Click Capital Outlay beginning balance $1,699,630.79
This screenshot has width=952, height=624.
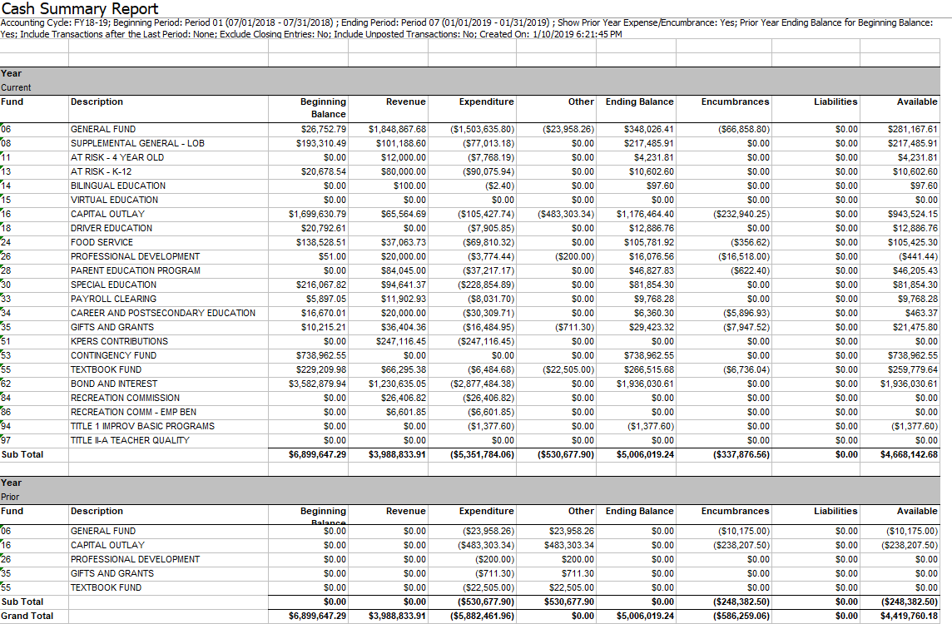point(318,215)
